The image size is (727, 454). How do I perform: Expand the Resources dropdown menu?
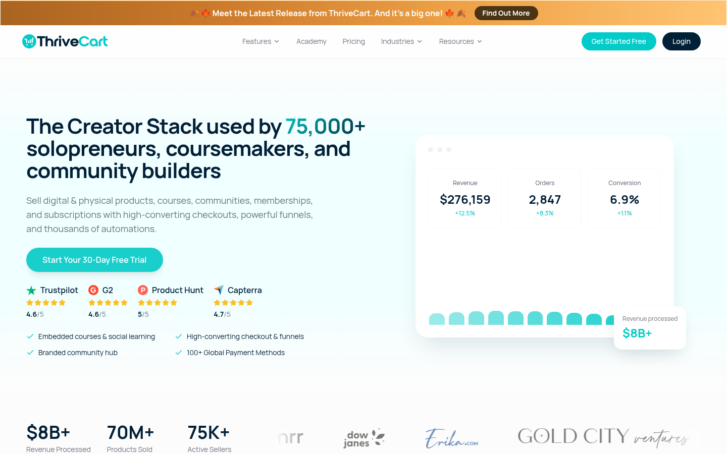tap(460, 41)
